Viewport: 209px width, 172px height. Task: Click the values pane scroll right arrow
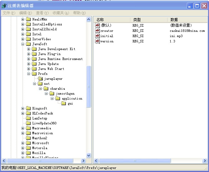(205, 161)
